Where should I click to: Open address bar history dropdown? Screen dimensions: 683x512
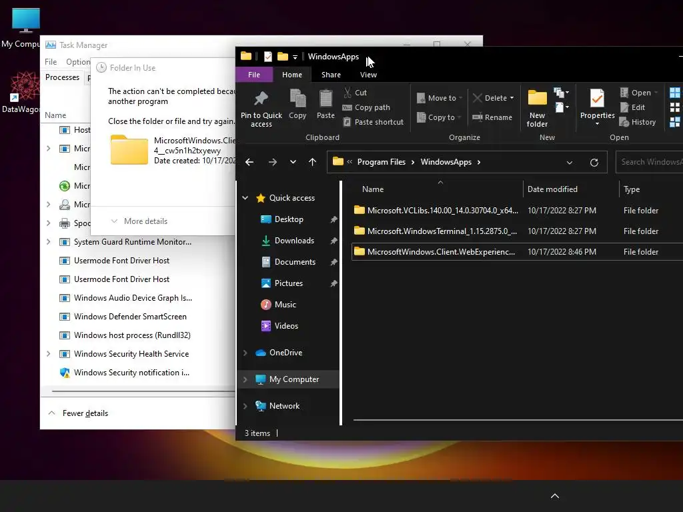(570, 163)
